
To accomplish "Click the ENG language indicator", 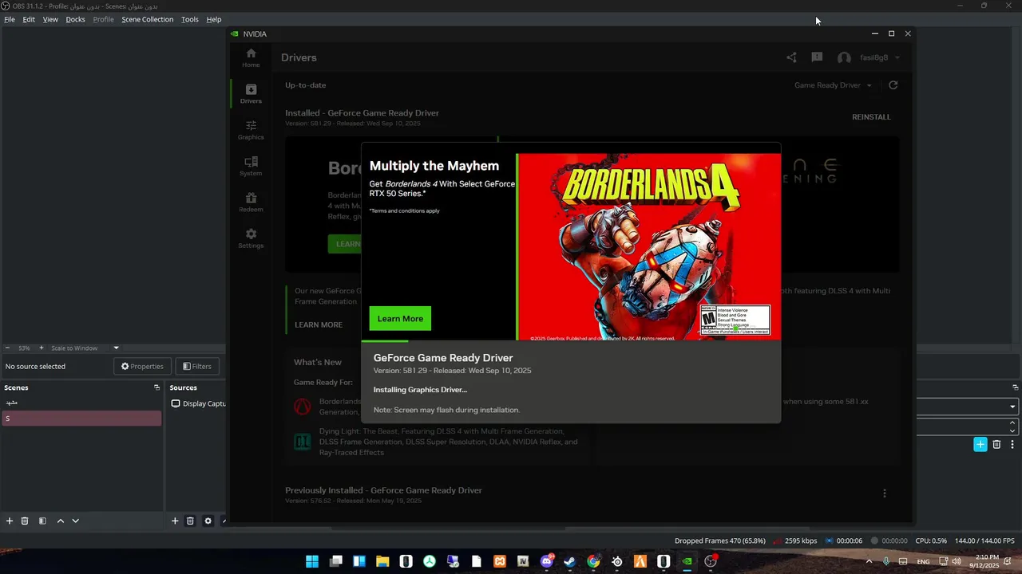I will [923, 562].
